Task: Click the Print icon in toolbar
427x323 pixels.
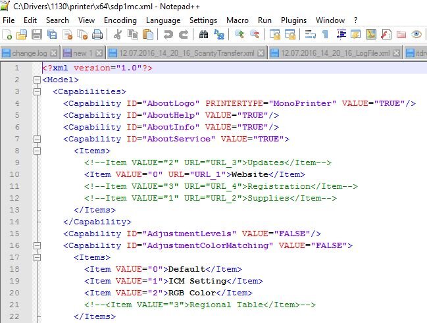Action: point(97,34)
